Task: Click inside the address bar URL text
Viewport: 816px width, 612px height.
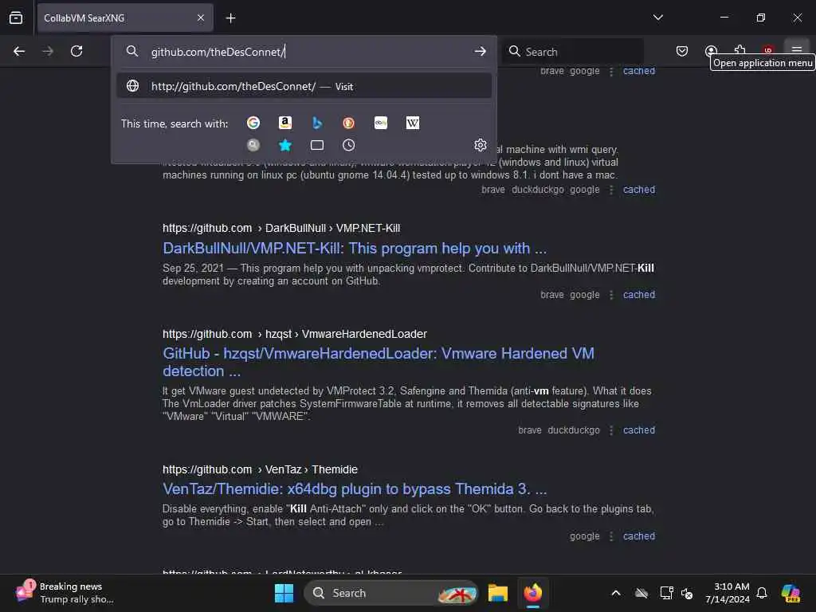Action: tap(218, 52)
